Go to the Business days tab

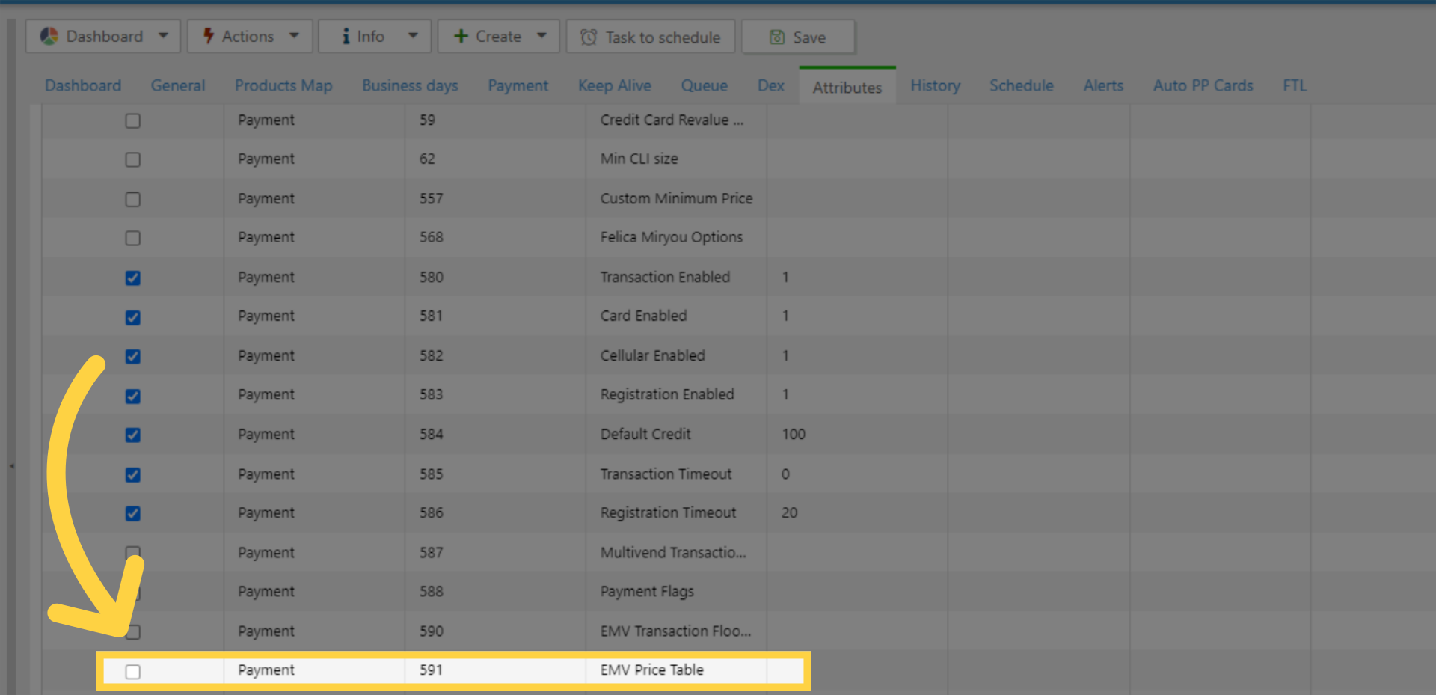[x=410, y=85]
